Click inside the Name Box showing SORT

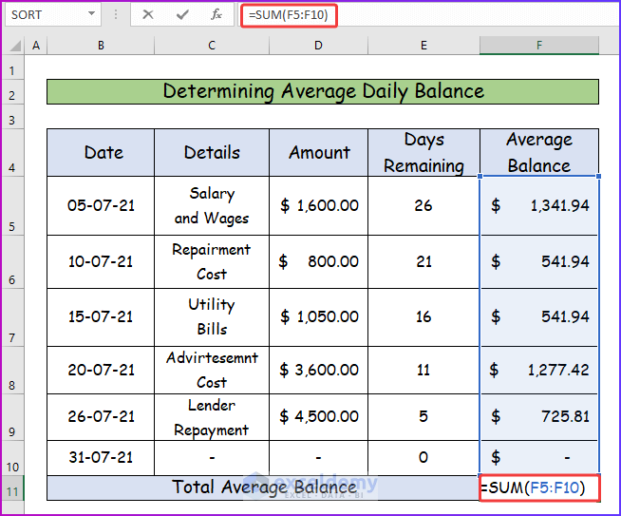tap(43, 14)
